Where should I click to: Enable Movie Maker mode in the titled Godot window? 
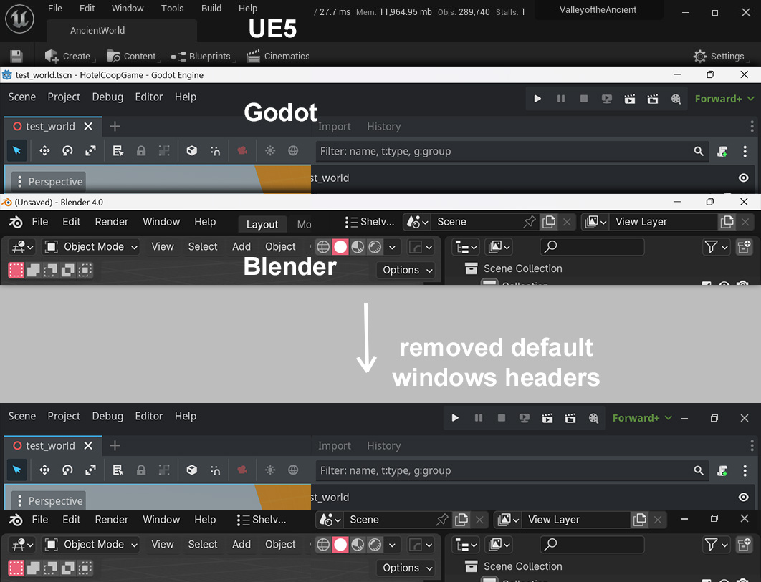pos(676,99)
